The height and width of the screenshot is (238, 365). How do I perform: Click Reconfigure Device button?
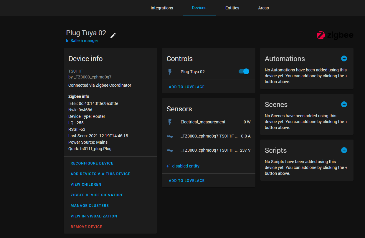[92, 163]
